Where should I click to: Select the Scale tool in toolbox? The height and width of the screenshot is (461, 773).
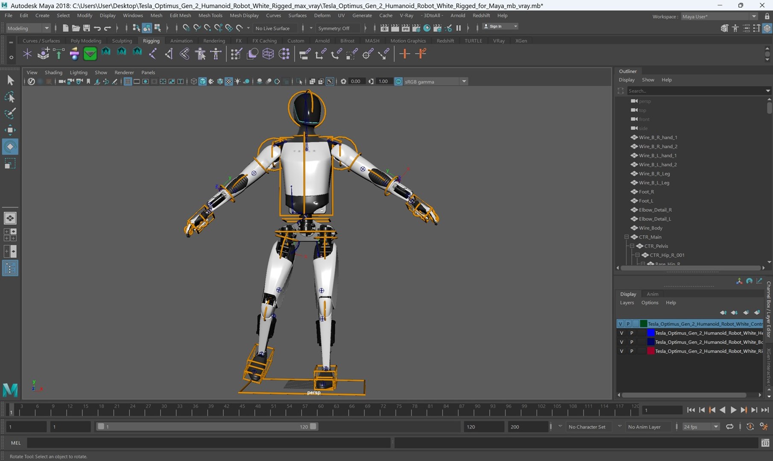pyautogui.click(x=10, y=163)
